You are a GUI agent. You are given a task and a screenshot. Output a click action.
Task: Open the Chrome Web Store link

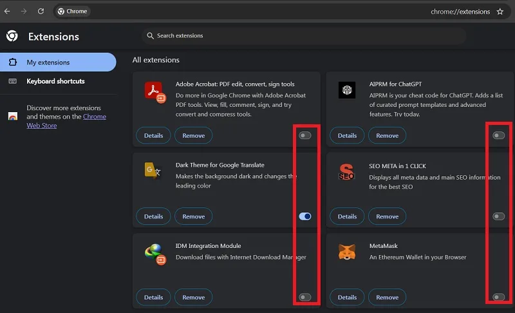tap(66, 121)
